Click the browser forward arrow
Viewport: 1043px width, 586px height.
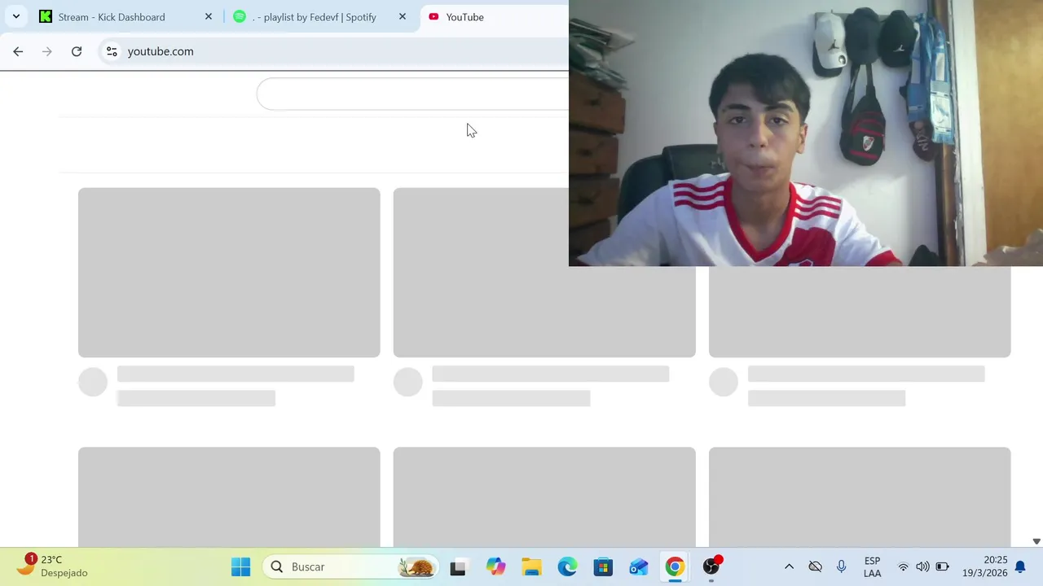47,51
